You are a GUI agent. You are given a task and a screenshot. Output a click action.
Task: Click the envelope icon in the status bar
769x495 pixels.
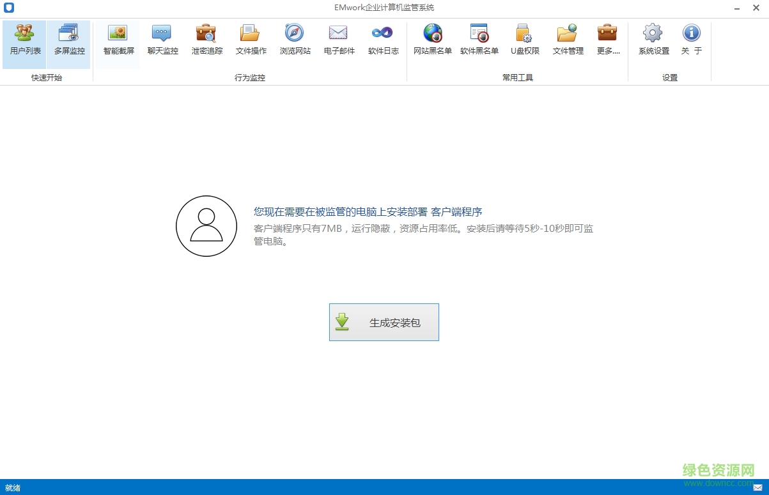coord(758,487)
